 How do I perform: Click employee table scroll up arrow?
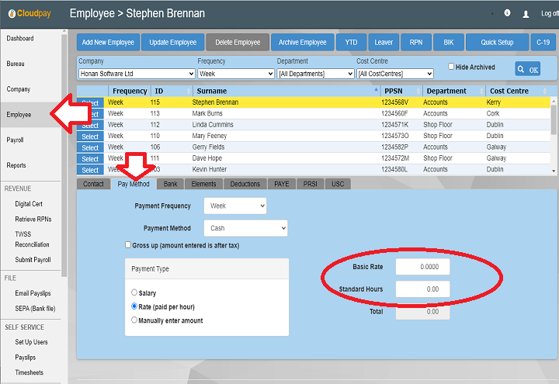[554, 100]
